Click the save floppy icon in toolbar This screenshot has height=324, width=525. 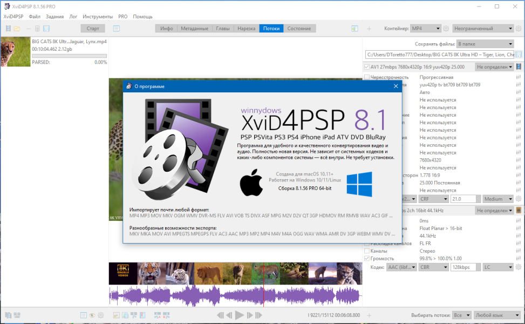pos(46,29)
